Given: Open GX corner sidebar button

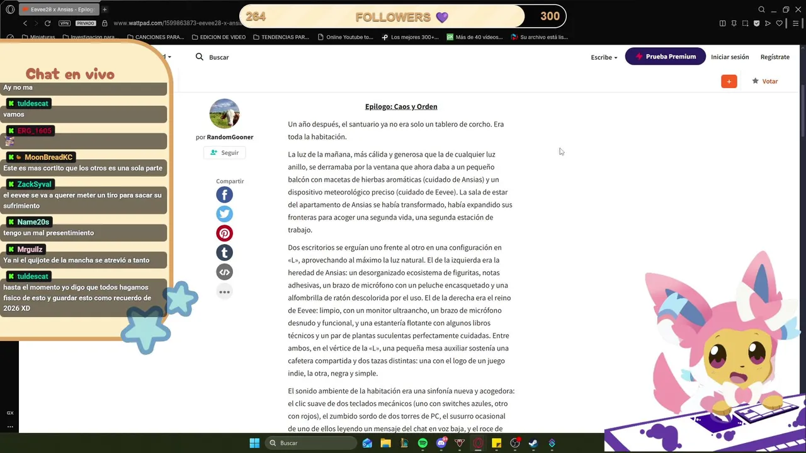Looking at the screenshot, I should 10,413.
